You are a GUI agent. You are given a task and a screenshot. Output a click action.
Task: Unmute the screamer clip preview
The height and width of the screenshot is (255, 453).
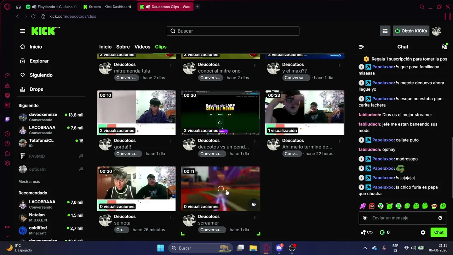(x=254, y=204)
